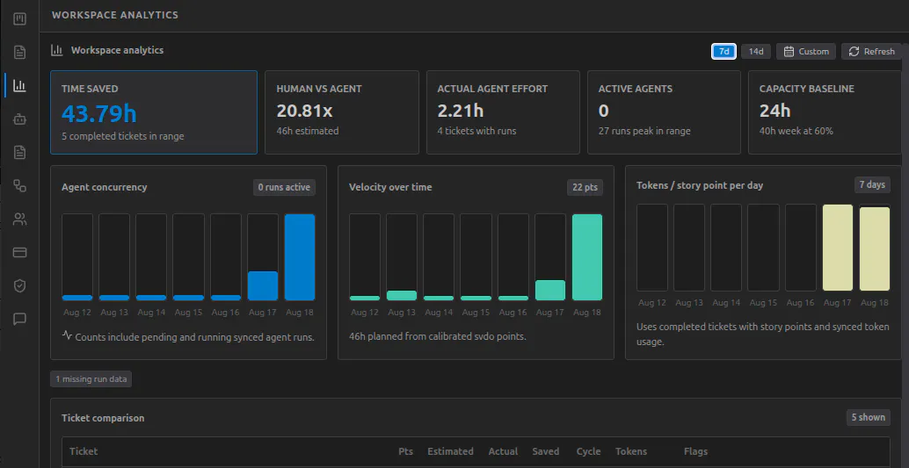
Task: Switch to the 14d time range
Action: [756, 52]
